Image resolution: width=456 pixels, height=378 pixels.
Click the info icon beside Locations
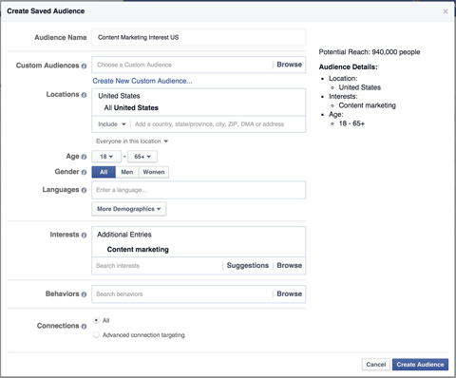coord(84,95)
